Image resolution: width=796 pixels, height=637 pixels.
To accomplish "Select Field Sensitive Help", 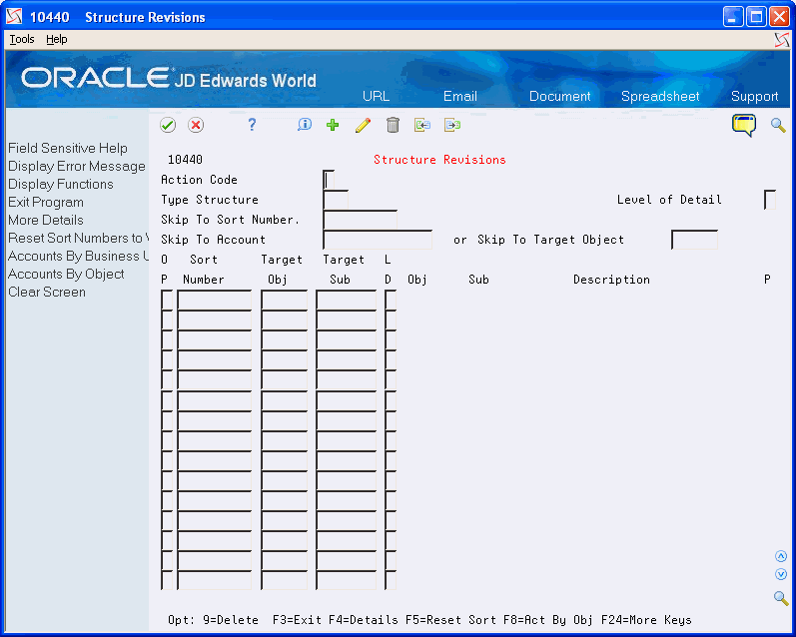I will click(x=68, y=148).
